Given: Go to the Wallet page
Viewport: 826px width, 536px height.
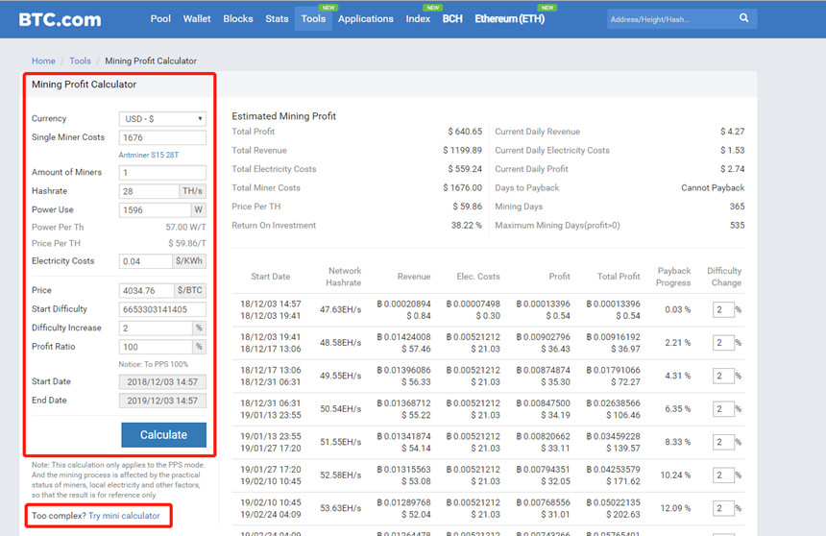Looking at the screenshot, I should tap(197, 19).
